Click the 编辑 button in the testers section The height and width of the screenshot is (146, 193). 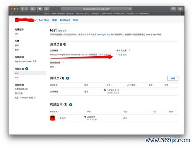tap(173, 78)
